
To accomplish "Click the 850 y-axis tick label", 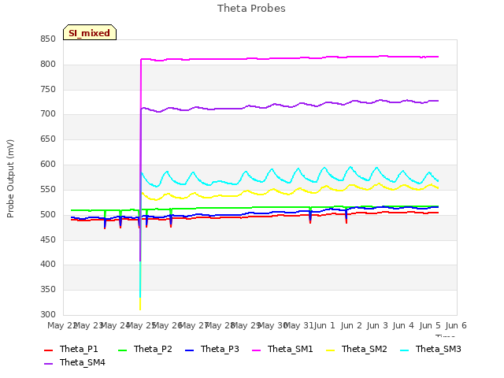I will pos(48,39).
